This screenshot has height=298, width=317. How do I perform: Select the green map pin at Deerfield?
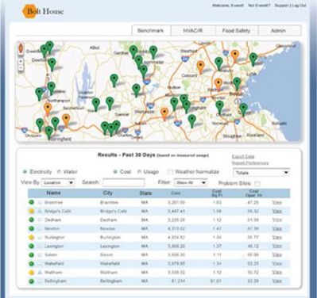coord(52,64)
